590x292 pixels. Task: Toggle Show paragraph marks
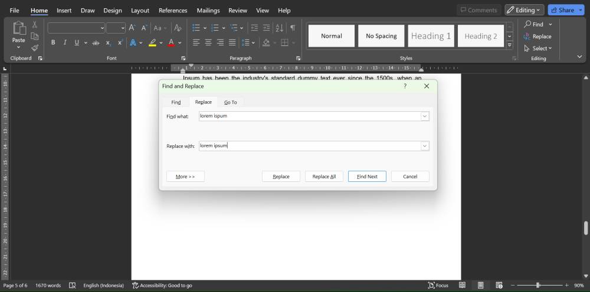293,28
